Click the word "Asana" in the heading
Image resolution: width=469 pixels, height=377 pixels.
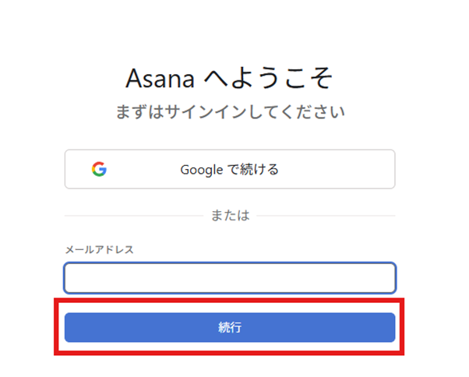(x=160, y=78)
